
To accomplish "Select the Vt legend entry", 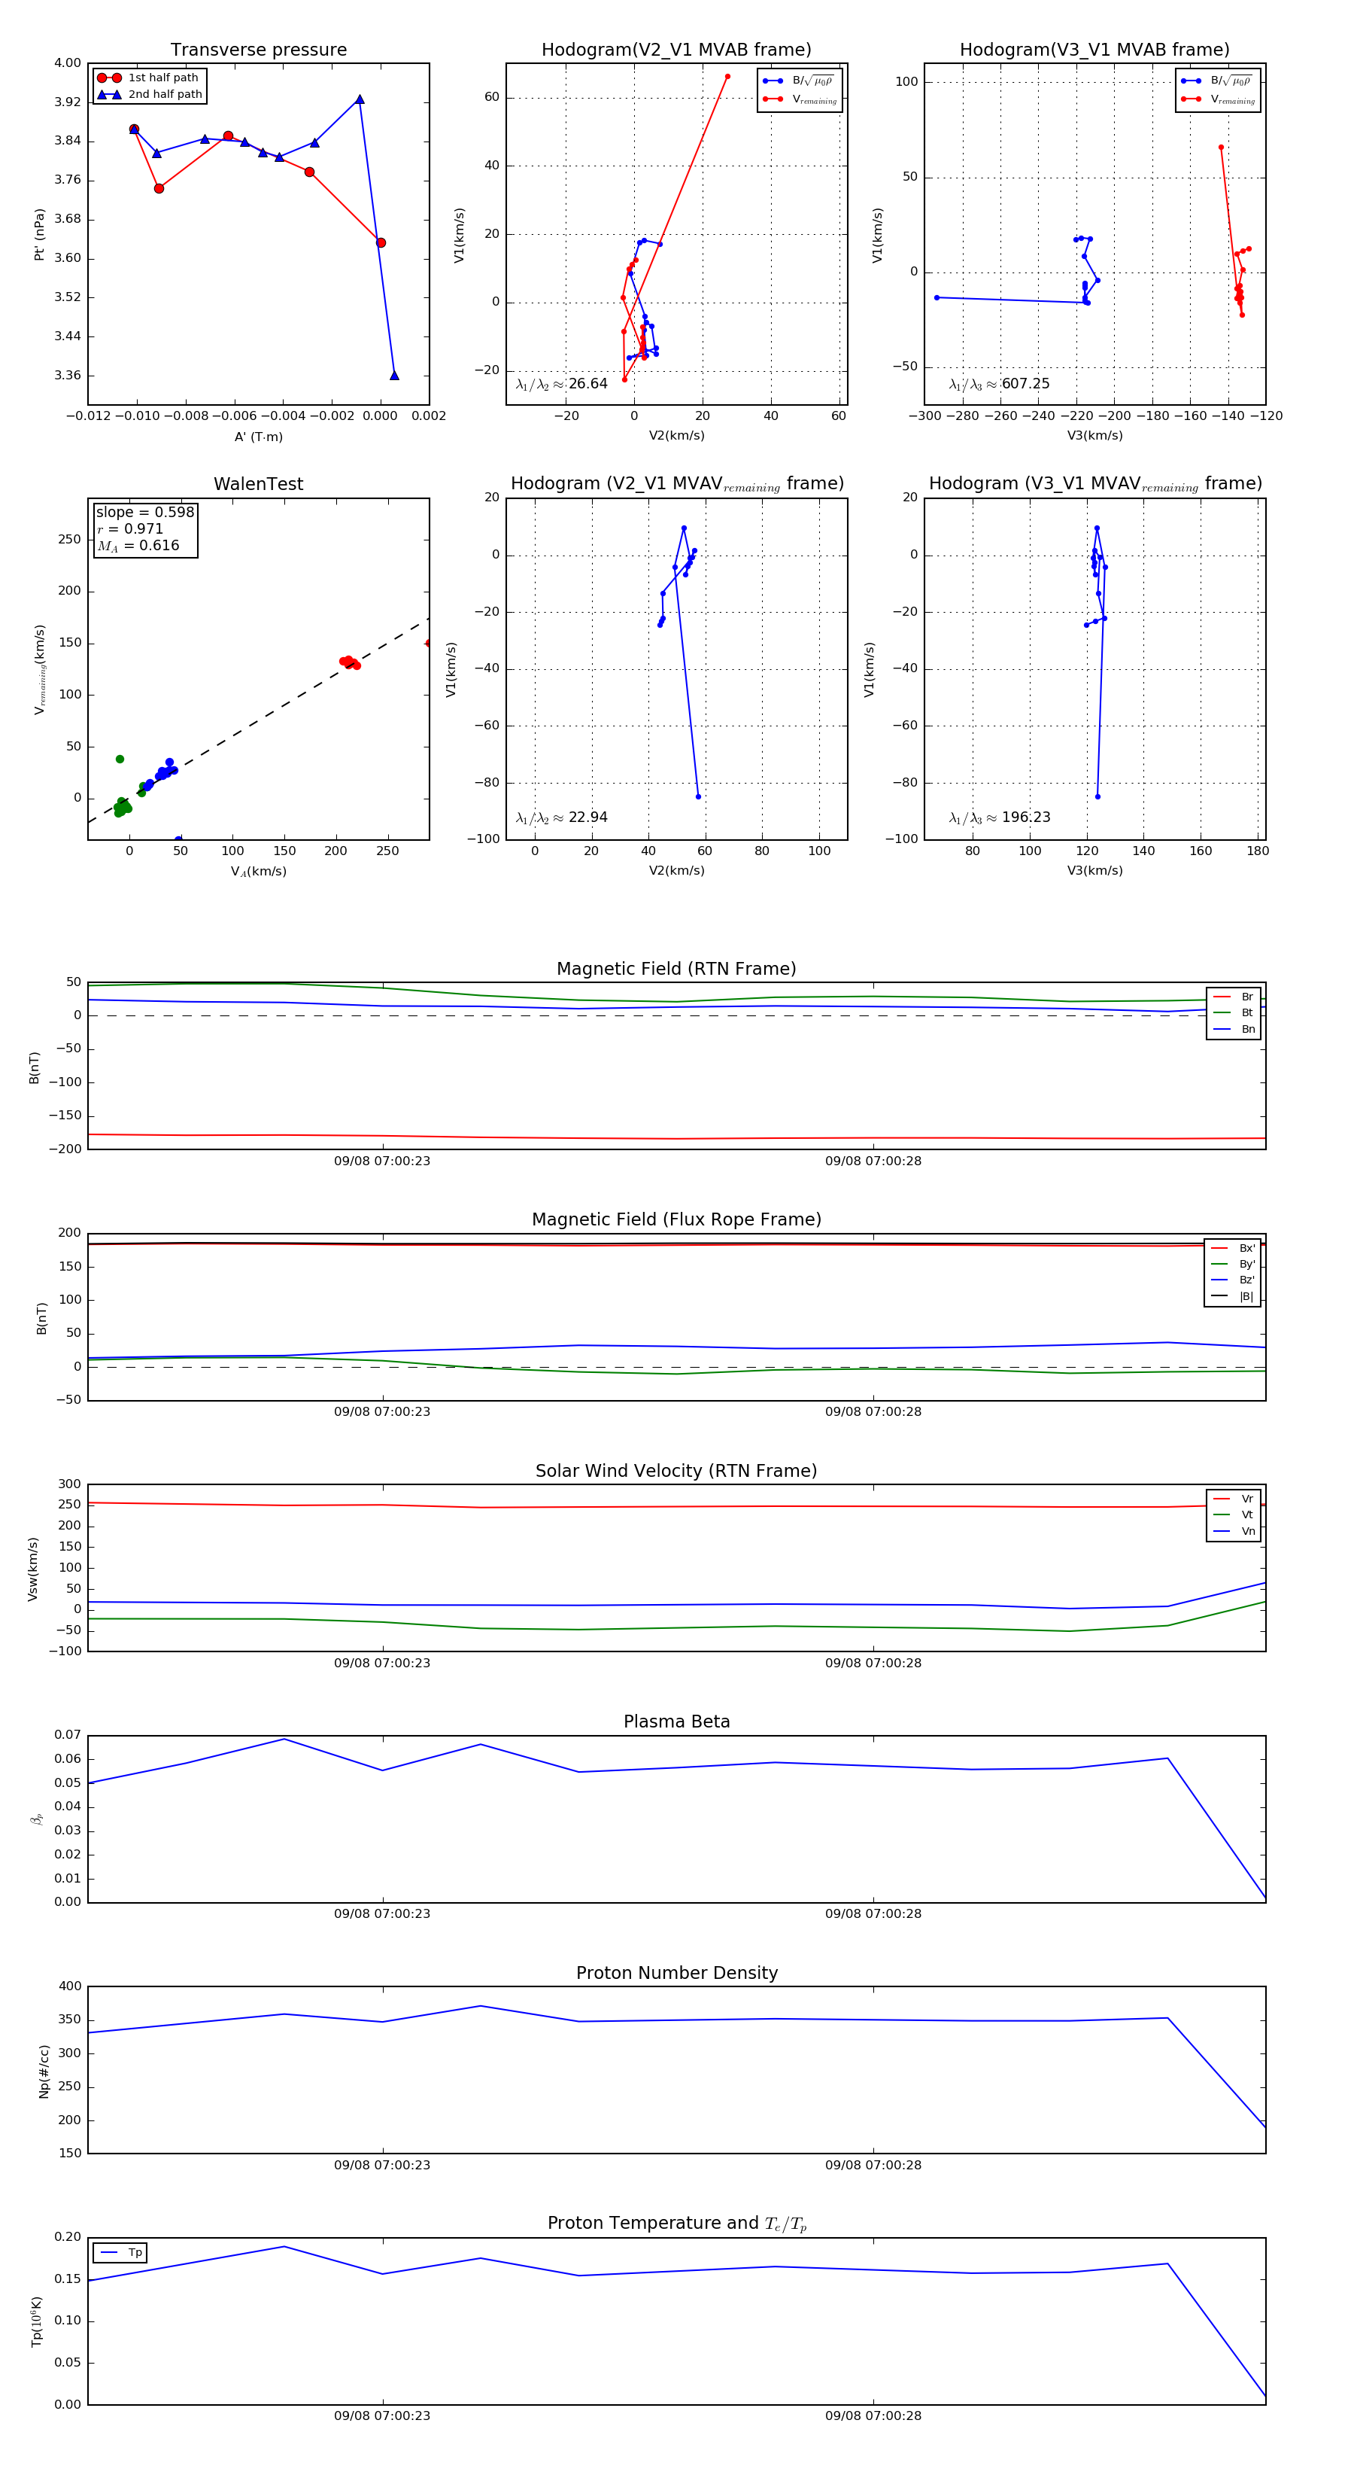I will click(1234, 1515).
